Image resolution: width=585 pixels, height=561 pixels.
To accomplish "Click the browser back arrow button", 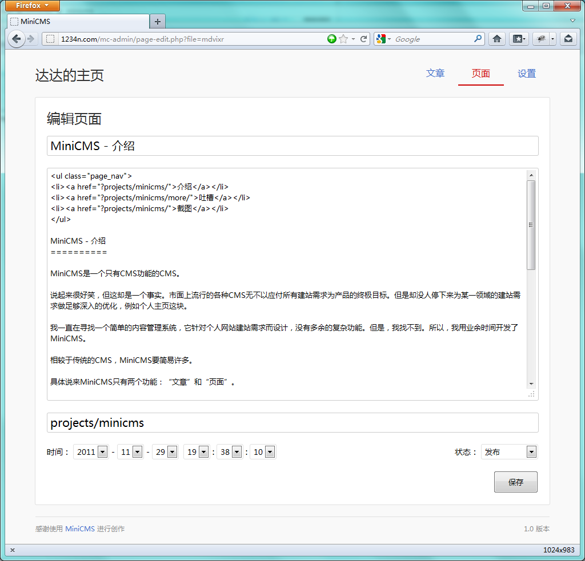I will click(16, 39).
